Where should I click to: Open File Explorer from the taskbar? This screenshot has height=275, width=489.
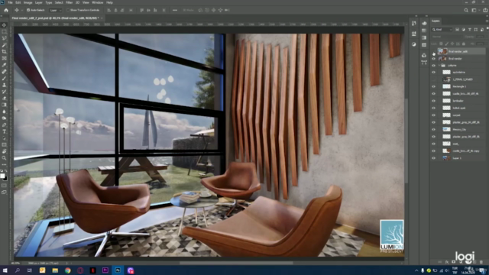click(55, 270)
